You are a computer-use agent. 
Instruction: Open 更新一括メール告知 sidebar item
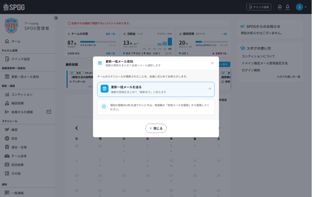click(x=28, y=77)
